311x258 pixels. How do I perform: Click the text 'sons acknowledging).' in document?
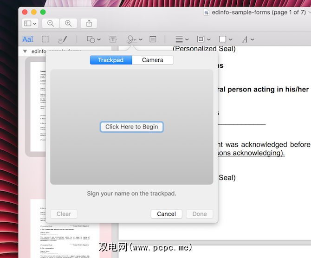point(251,153)
